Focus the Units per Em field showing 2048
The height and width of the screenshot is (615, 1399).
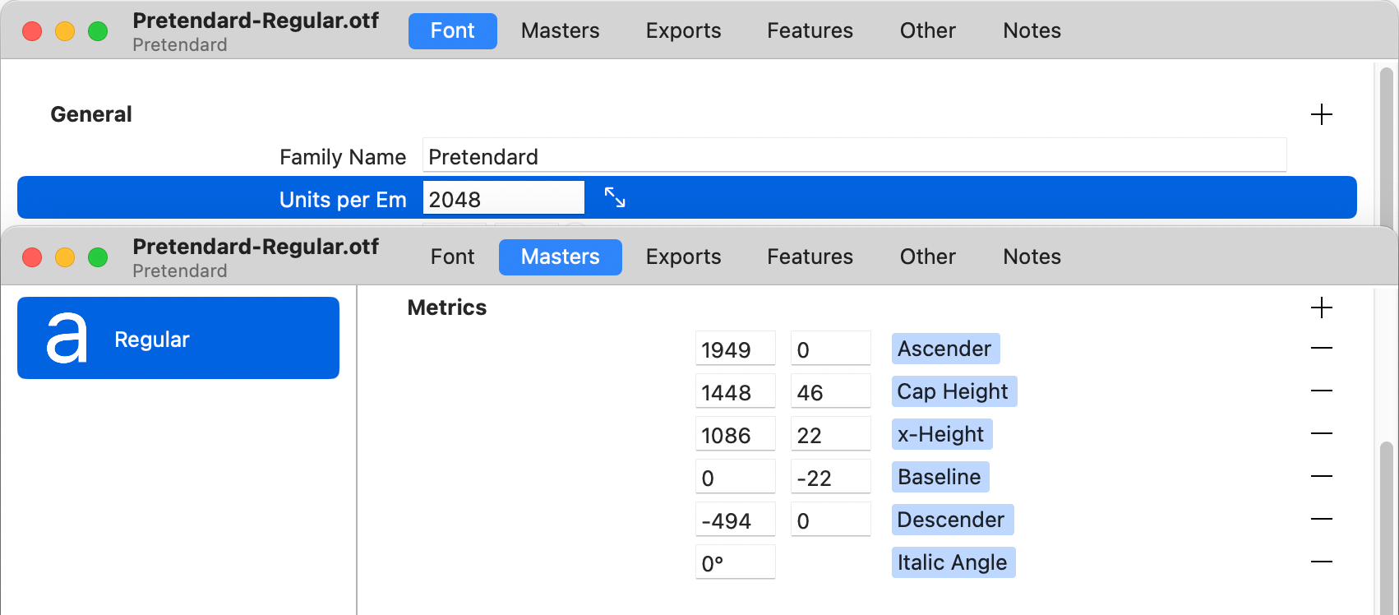click(x=504, y=198)
